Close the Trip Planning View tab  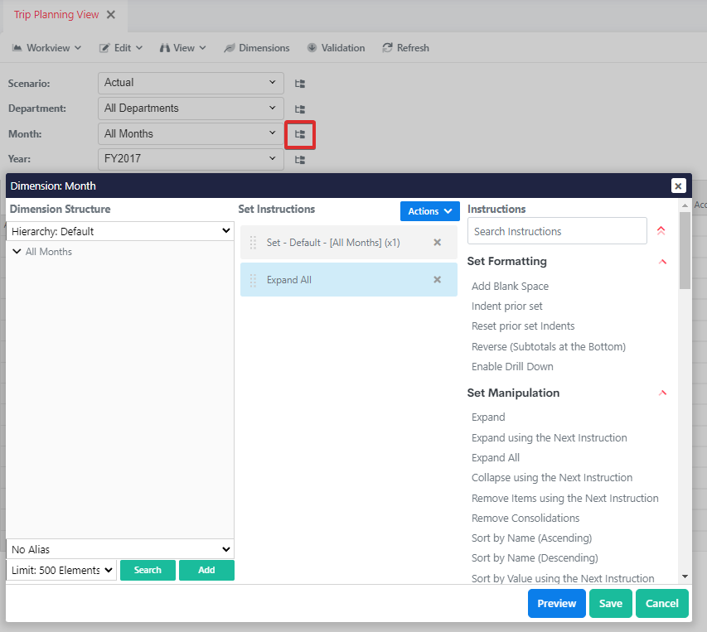[x=111, y=15]
